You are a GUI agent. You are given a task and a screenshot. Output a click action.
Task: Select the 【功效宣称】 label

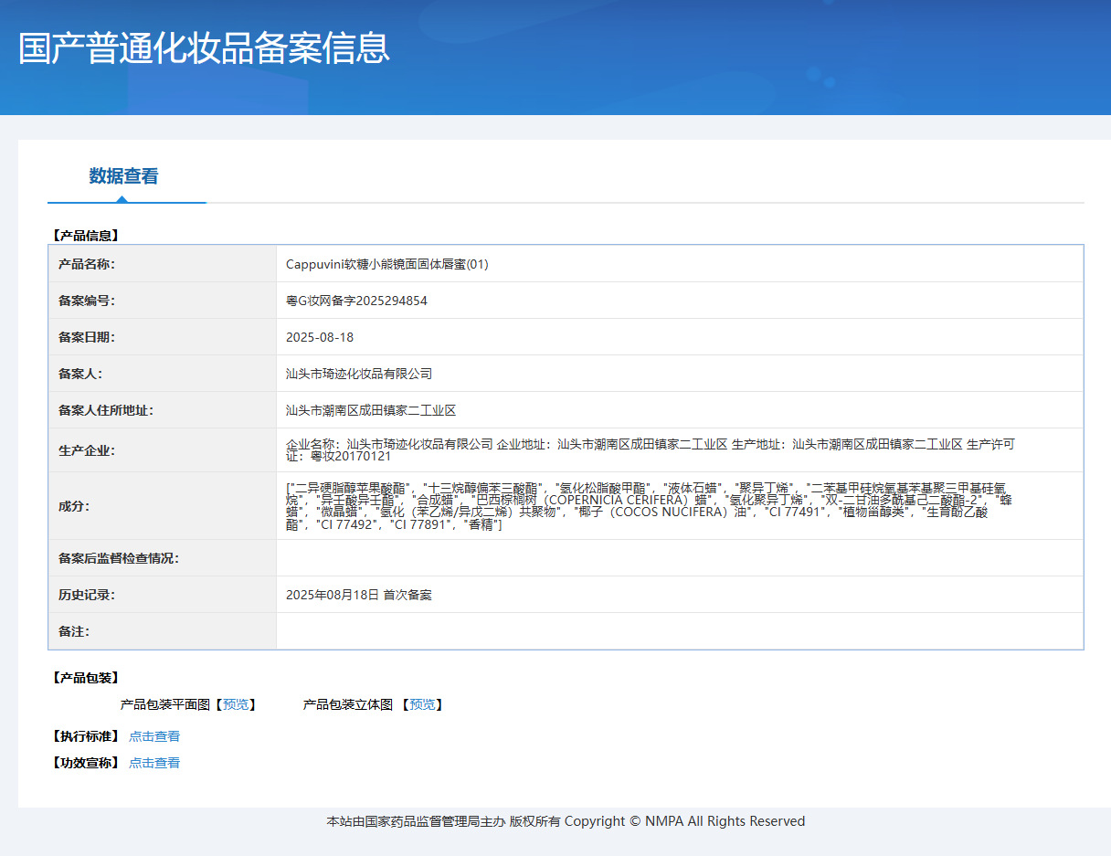pyautogui.click(x=86, y=763)
